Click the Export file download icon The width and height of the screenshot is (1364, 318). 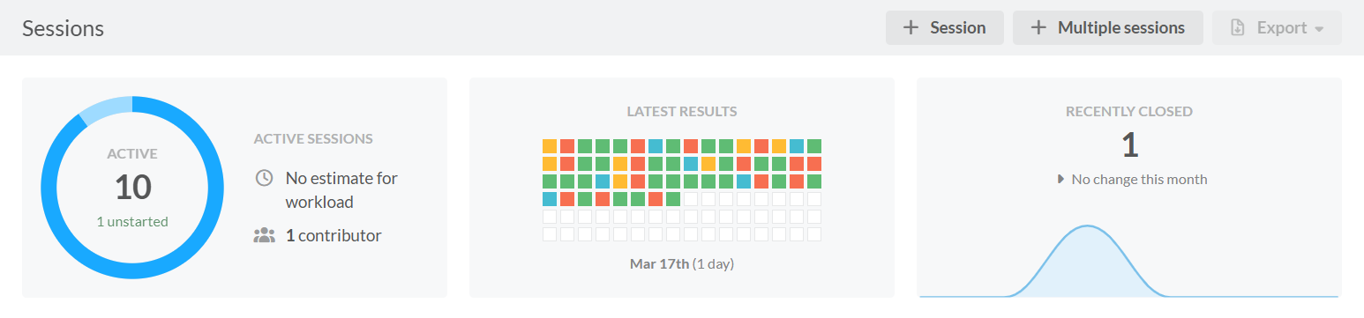1238,27
